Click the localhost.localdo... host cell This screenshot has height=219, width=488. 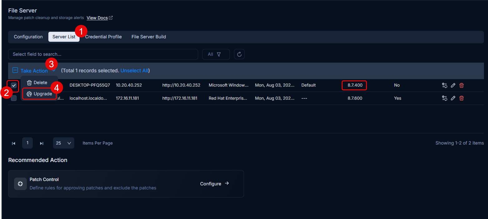[x=88, y=98]
